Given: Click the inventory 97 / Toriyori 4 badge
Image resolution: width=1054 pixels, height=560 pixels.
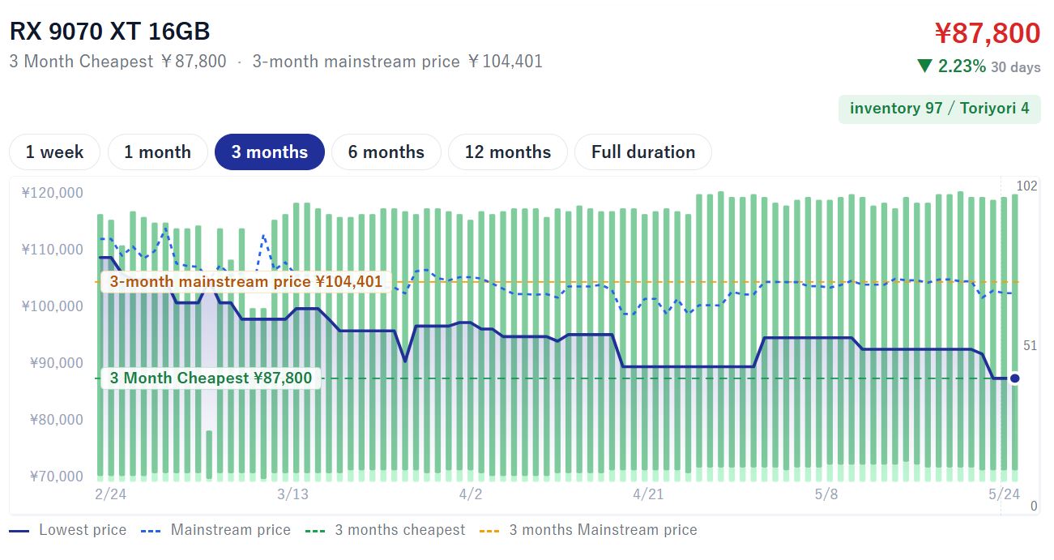Looking at the screenshot, I should click(940, 109).
